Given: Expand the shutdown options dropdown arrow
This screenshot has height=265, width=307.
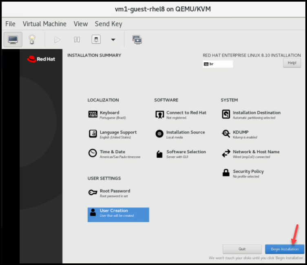Looking at the screenshot, I should (113, 40).
